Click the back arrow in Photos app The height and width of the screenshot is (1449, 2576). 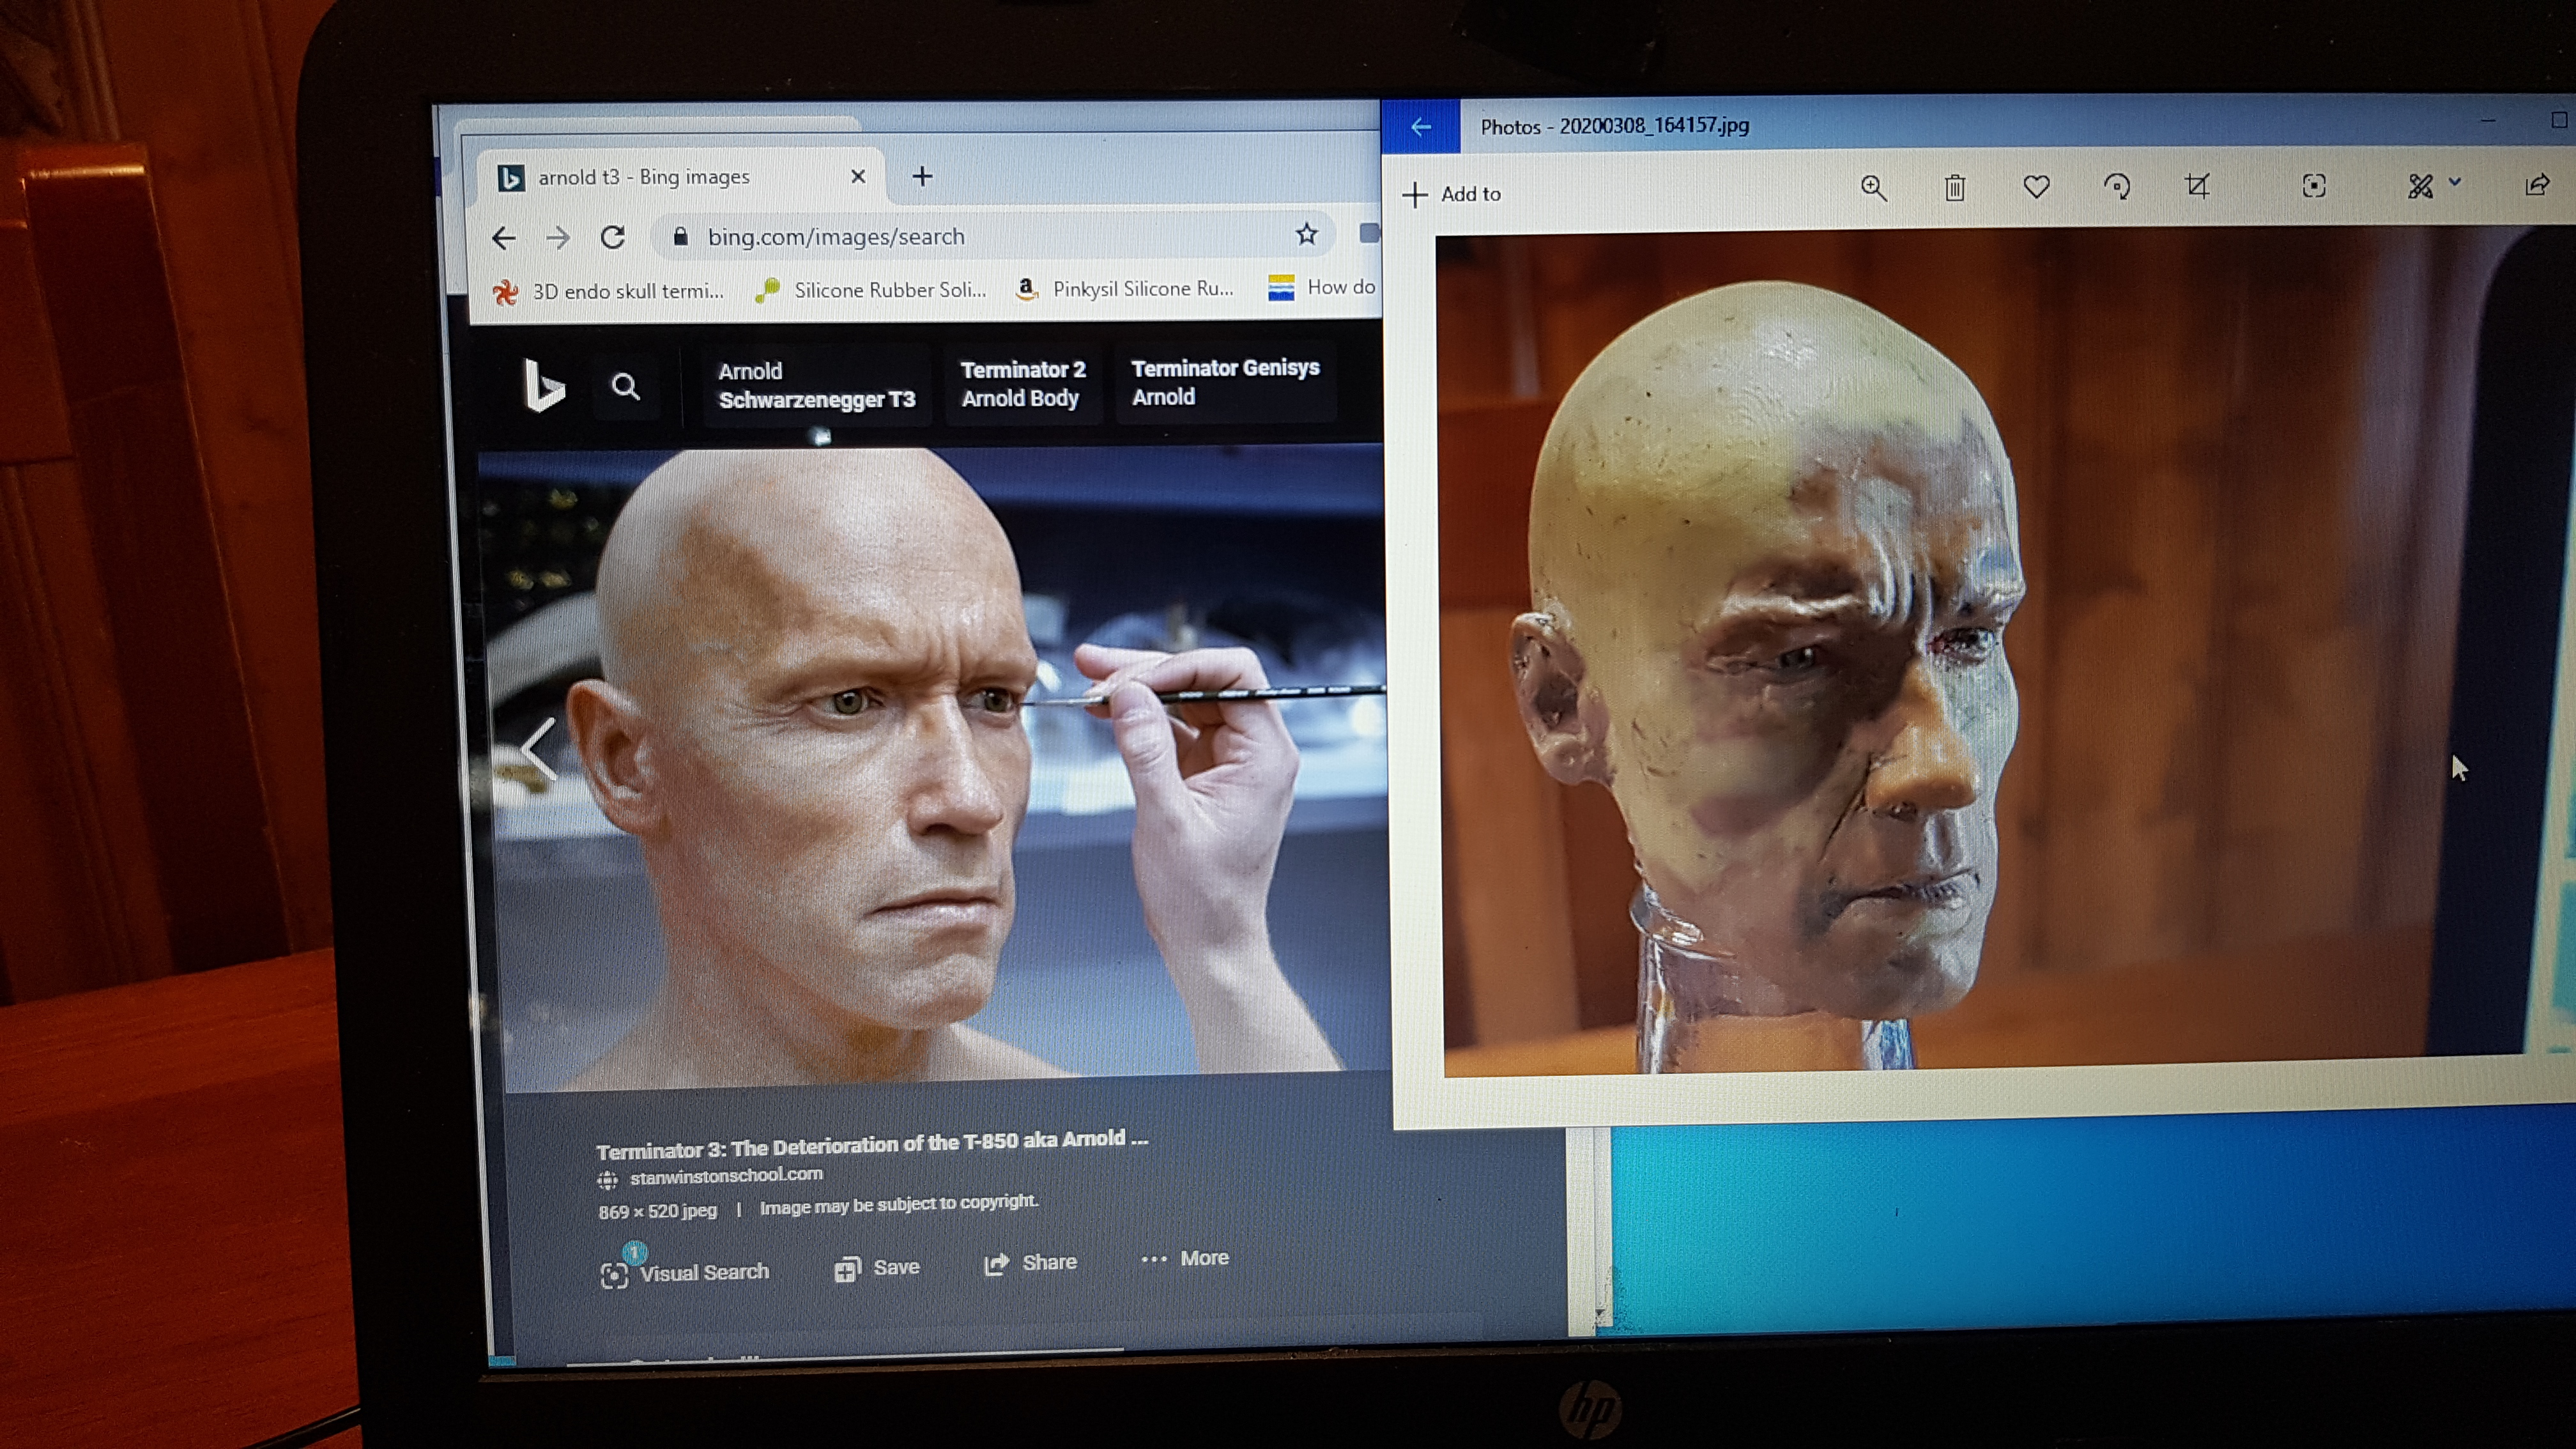point(1420,127)
